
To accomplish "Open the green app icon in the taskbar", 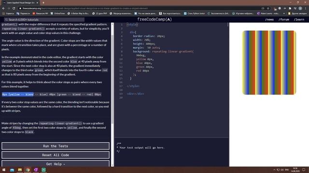I will tap(43, 170).
